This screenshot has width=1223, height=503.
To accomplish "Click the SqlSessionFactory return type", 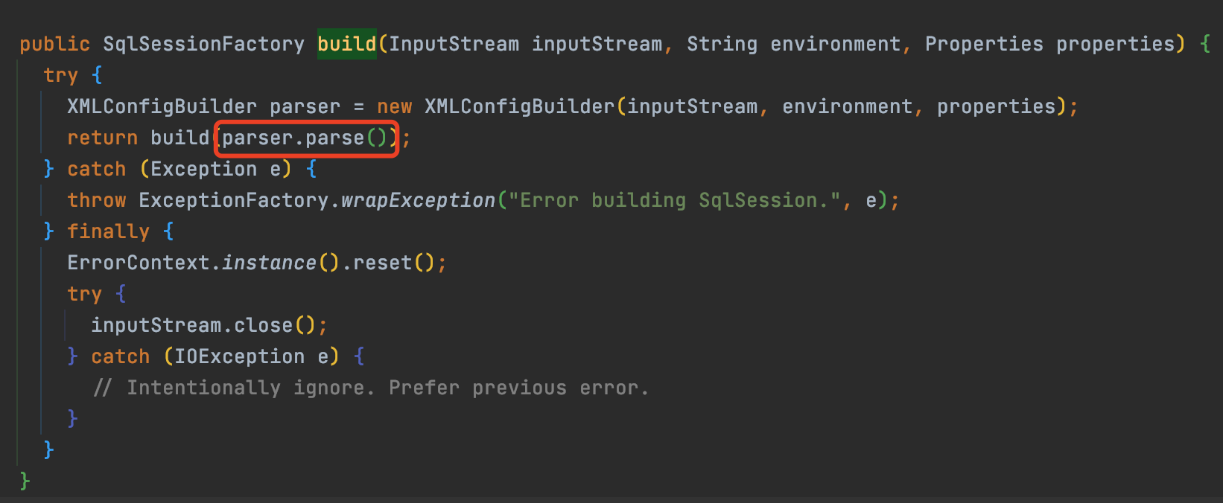I will [x=203, y=44].
